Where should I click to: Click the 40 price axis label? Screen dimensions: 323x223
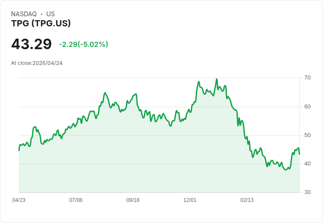point(307,164)
